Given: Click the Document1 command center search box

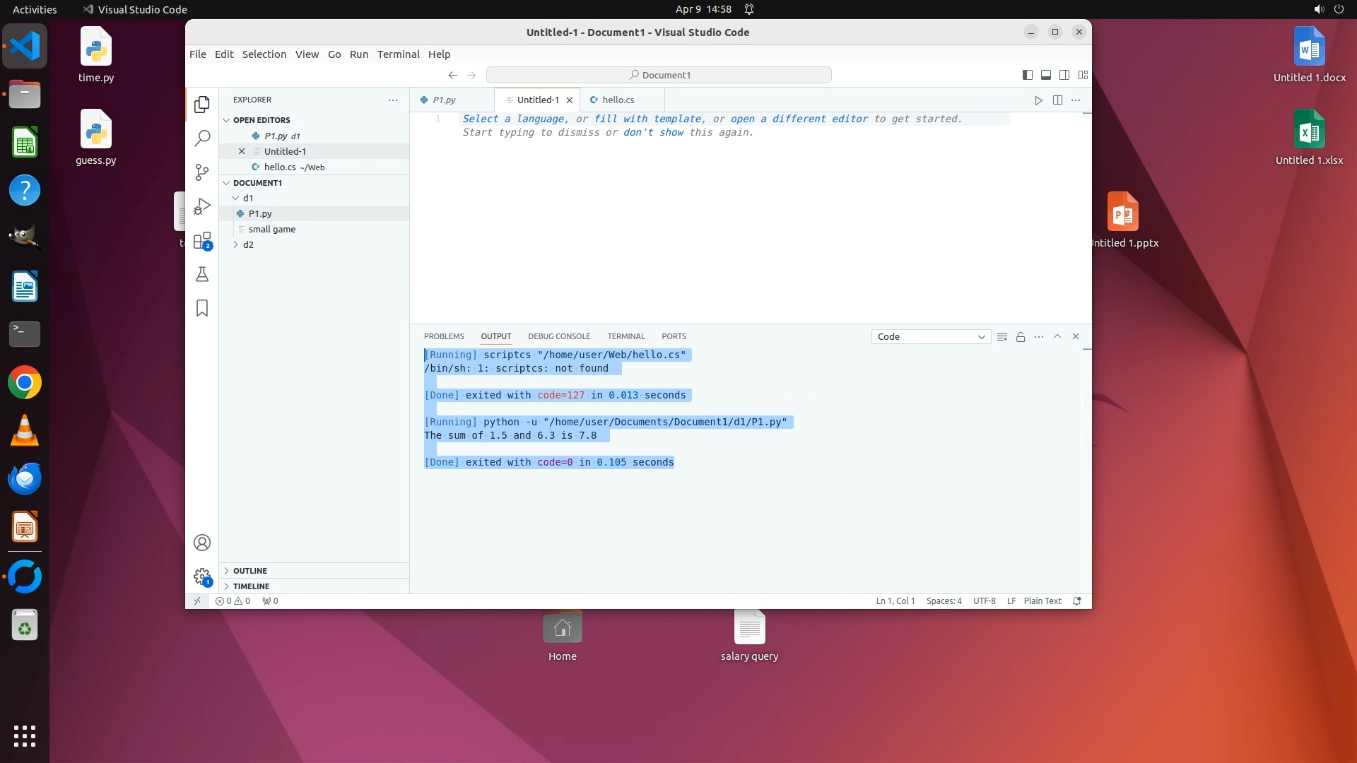Looking at the screenshot, I should coord(659,75).
